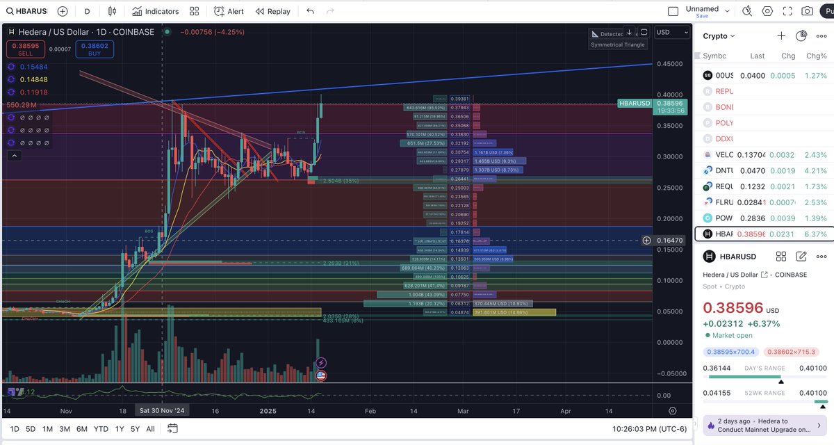Select the 5Y date range
The height and width of the screenshot is (445, 834).
pyautogui.click(x=135, y=429)
